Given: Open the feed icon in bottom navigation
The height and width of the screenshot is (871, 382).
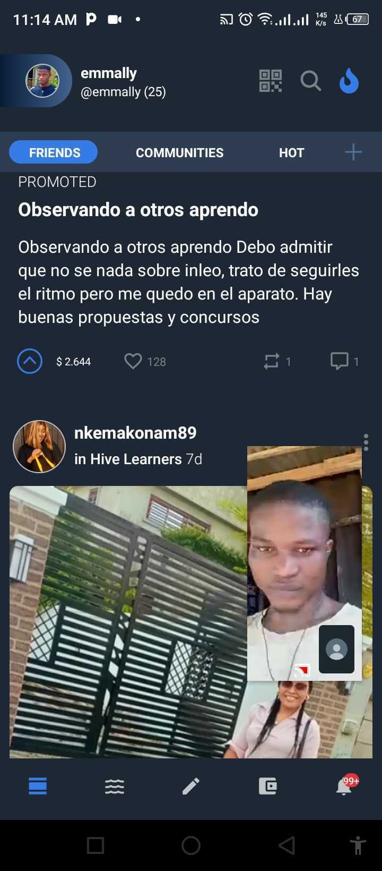Looking at the screenshot, I should coord(38,786).
